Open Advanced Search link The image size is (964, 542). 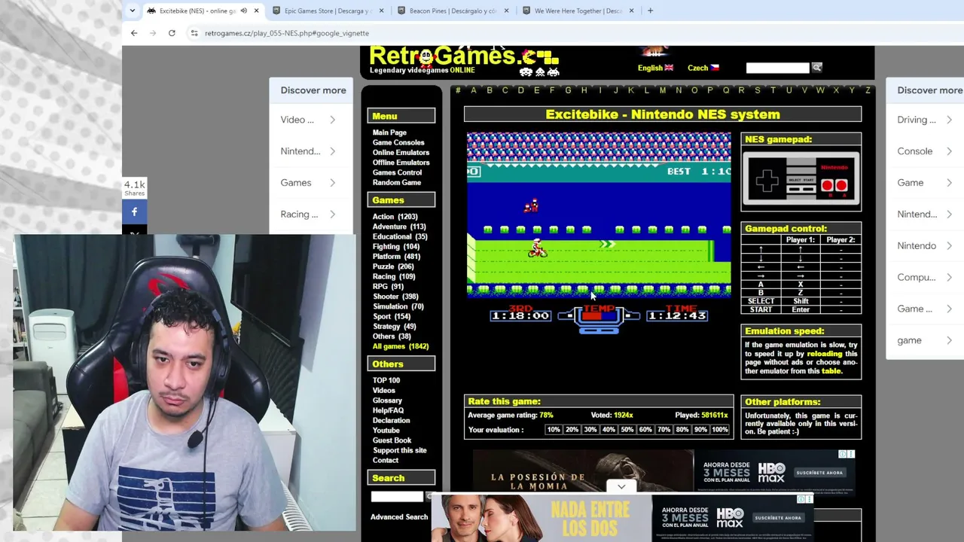click(x=399, y=517)
